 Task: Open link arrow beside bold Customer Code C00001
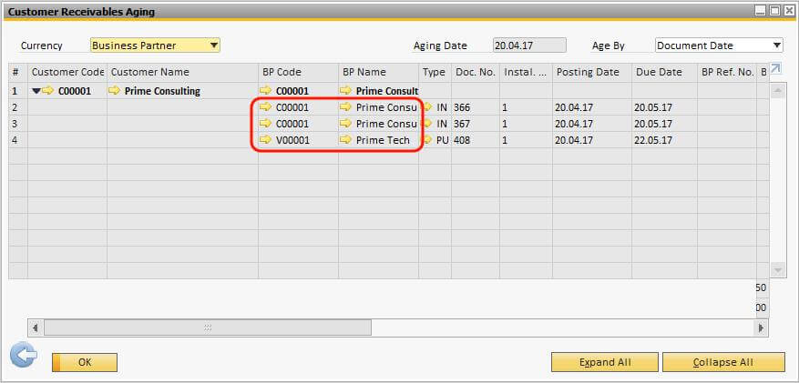coord(48,91)
